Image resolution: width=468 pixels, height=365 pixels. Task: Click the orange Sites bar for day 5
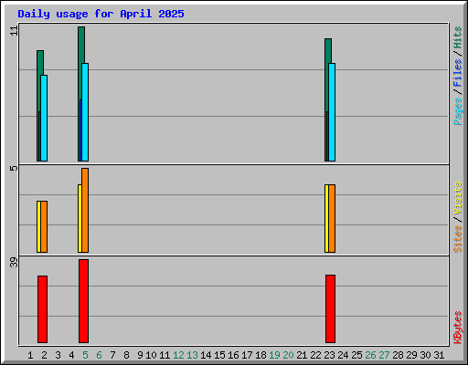click(85, 210)
